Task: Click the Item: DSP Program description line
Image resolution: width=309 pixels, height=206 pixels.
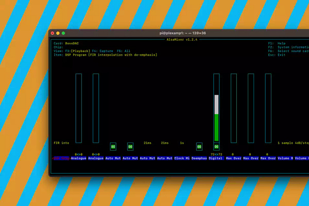Action: click(106, 55)
